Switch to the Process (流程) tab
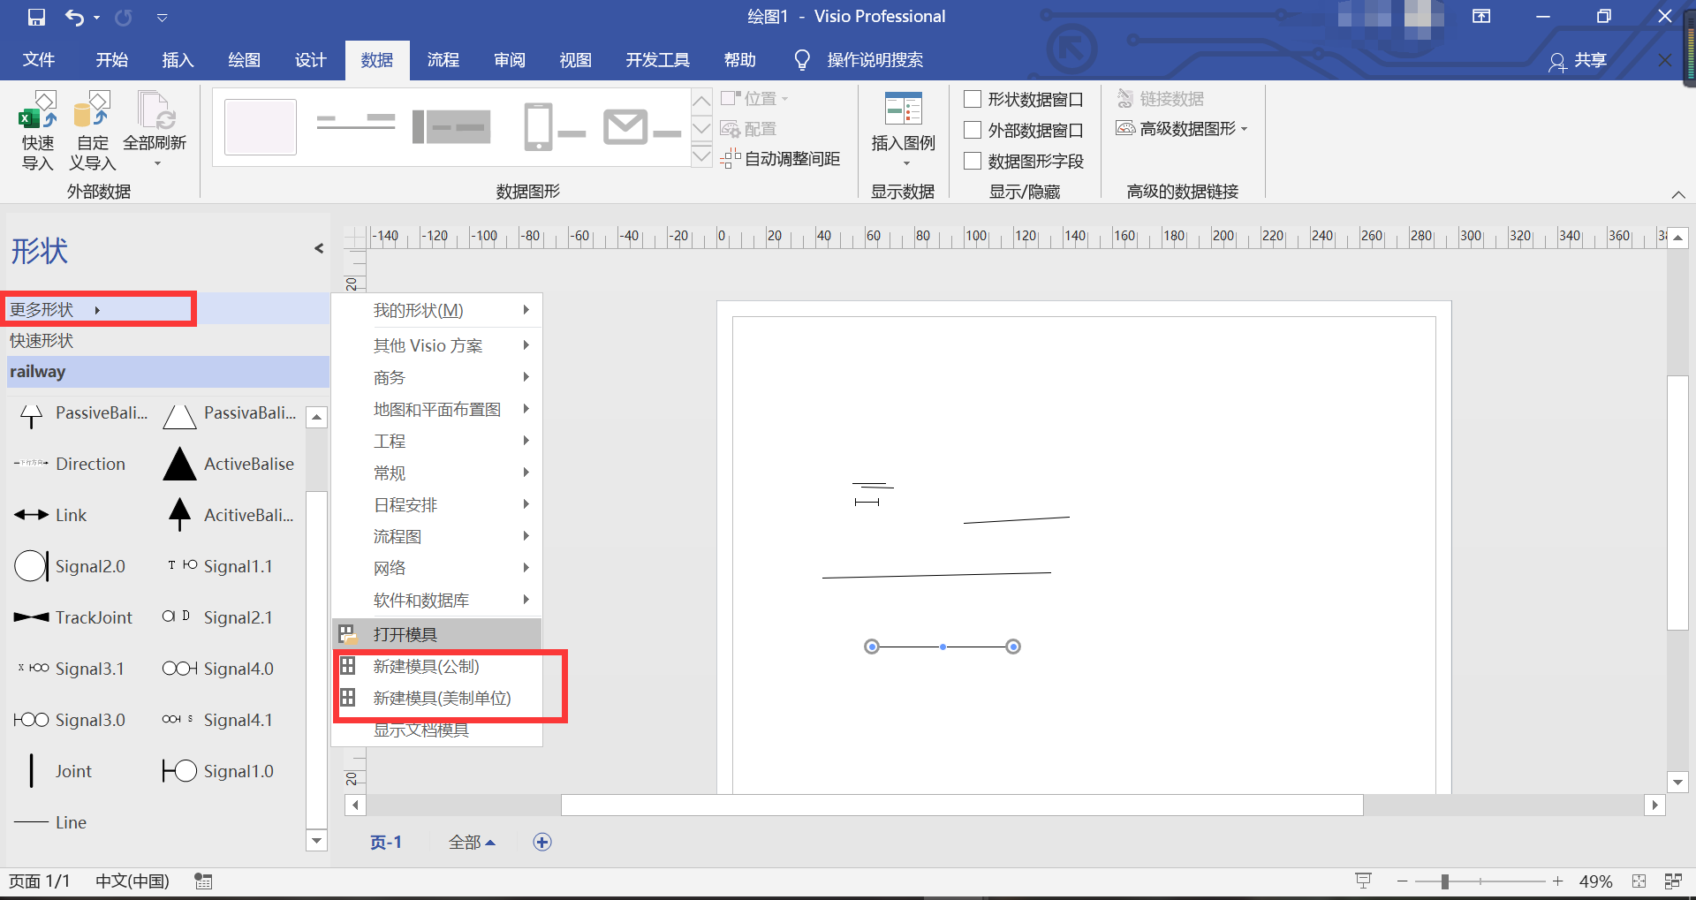The height and width of the screenshot is (900, 1696). (x=443, y=60)
